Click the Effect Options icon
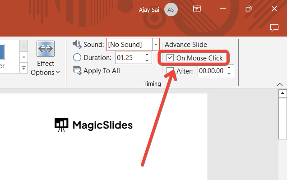The image size is (287, 180). (46, 49)
